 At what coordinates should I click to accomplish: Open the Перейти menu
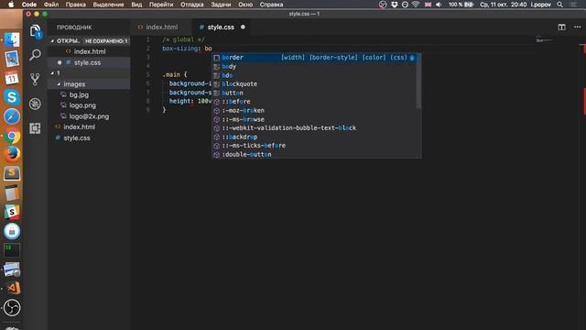coord(161,5)
